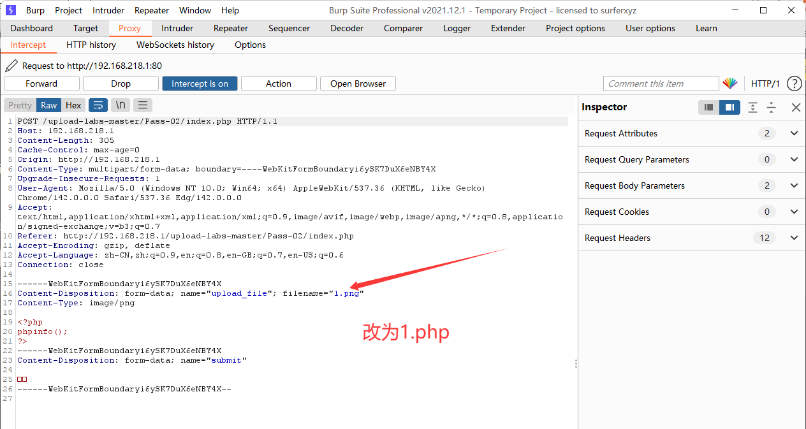
Task: Open the Proxy Options sub-tab
Action: [x=250, y=45]
